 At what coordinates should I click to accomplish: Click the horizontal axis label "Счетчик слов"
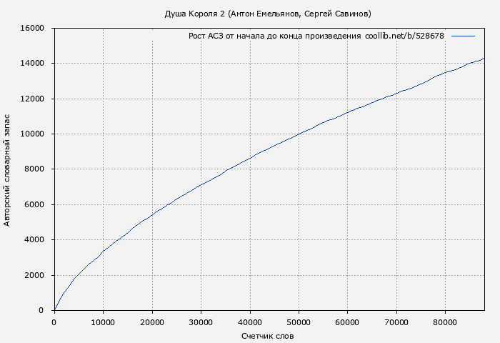pos(267,336)
